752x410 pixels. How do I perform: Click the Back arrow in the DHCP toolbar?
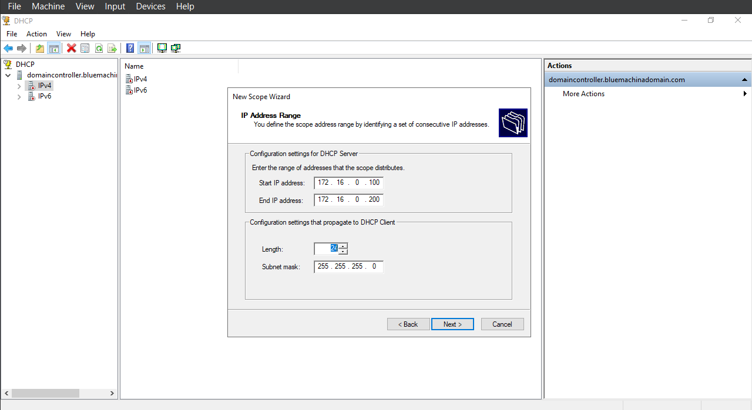pos(8,48)
